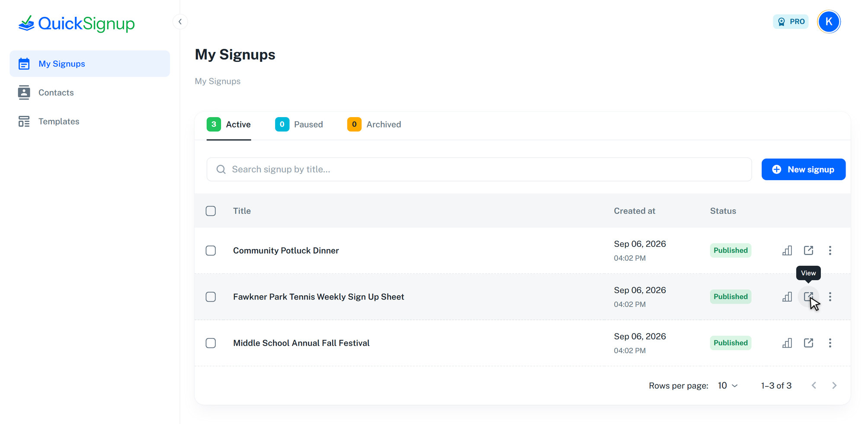This screenshot has width=865, height=424.
Task: Open statistics for Community Potluck Dinner
Action: tap(787, 251)
